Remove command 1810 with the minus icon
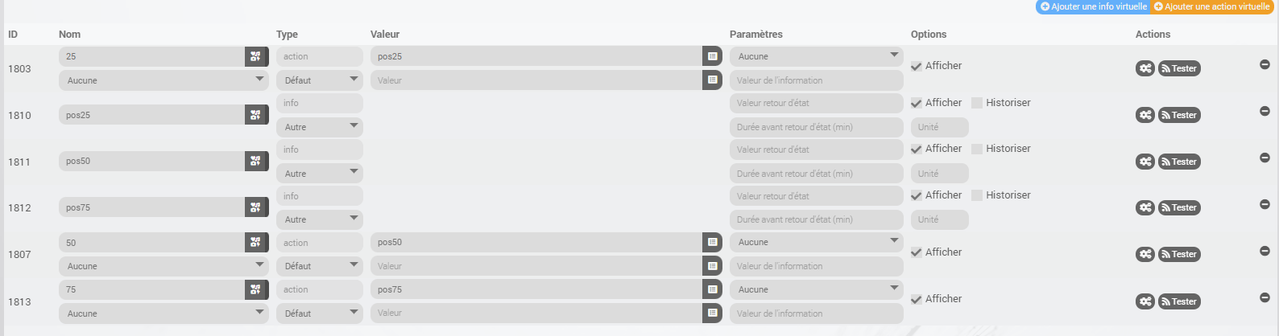The height and width of the screenshot is (336, 1279). 1265,111
